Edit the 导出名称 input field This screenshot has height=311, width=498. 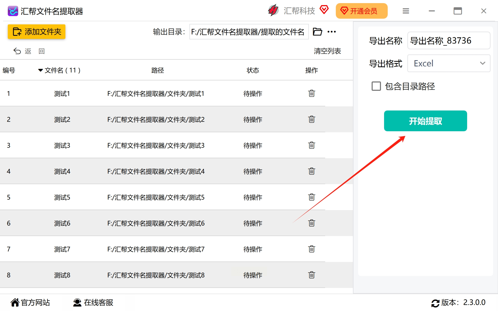(449, 40)
